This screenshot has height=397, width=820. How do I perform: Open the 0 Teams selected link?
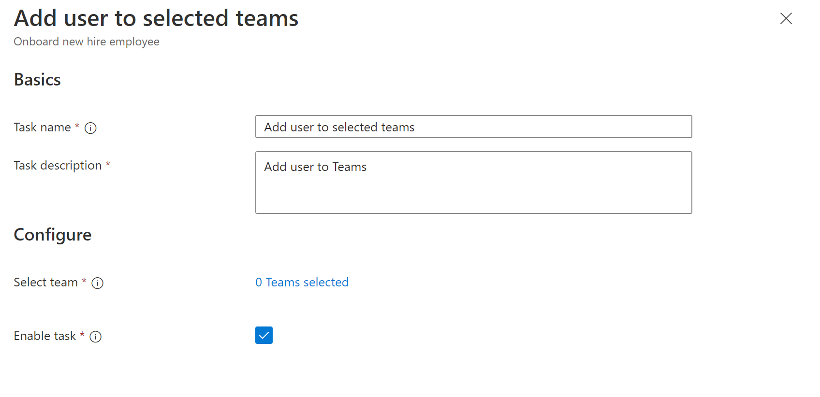point(302,282)
